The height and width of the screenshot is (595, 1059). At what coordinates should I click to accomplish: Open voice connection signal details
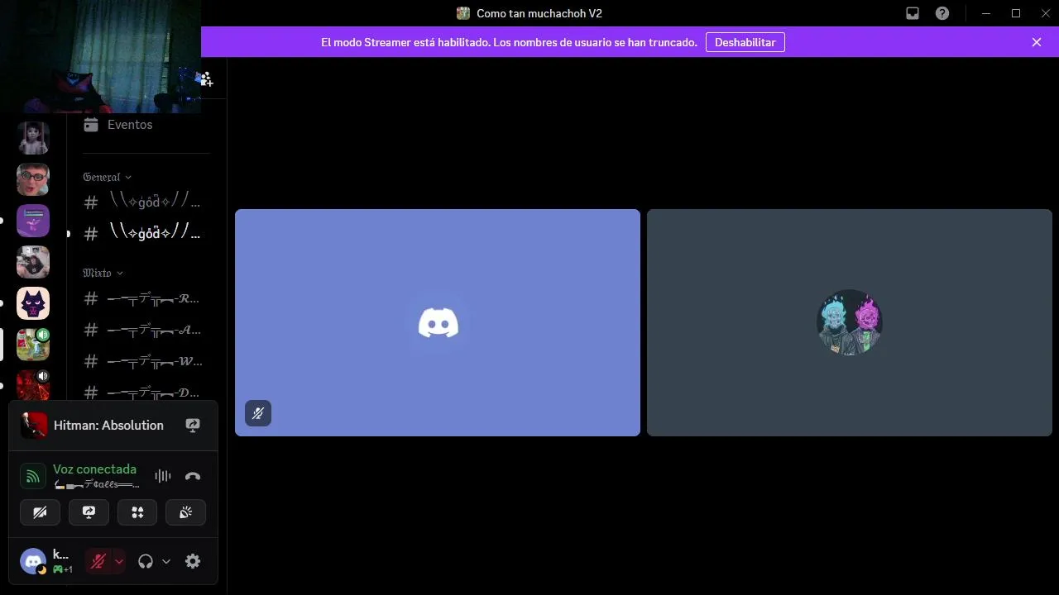(33, 476)
